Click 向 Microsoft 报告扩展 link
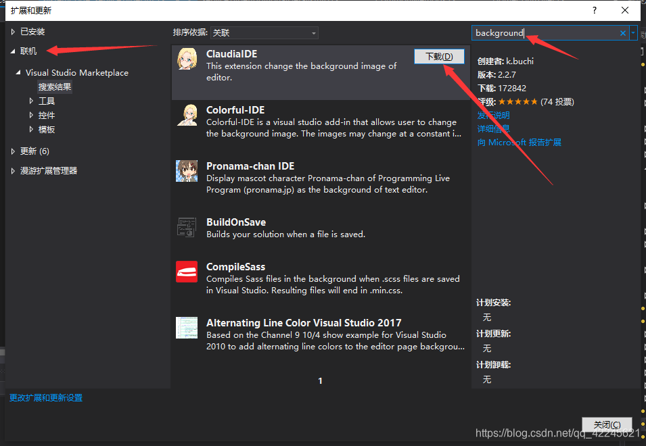This screenshot has width=646, height=446. pos(519,143)
